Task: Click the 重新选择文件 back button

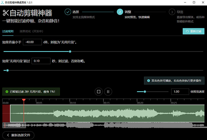Action: click(19, 135)
